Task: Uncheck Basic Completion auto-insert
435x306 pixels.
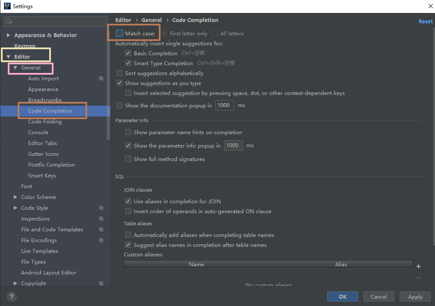Action: (x=128, y=53)
